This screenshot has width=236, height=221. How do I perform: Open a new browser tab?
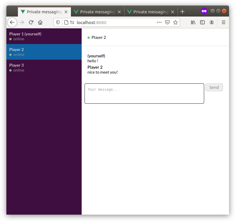click(x=182, y=12)
